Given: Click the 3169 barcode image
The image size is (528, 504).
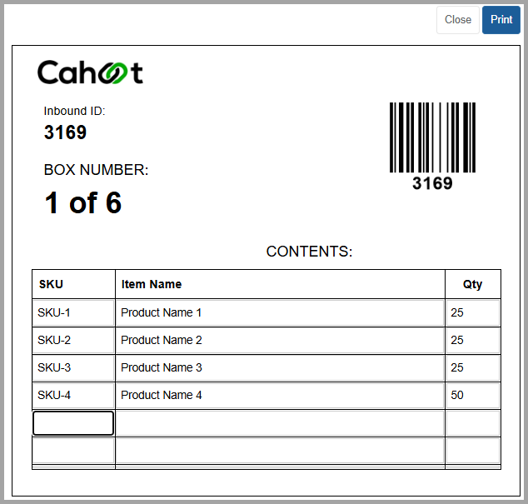Looking at the screenshot, I should coord(433,146).
